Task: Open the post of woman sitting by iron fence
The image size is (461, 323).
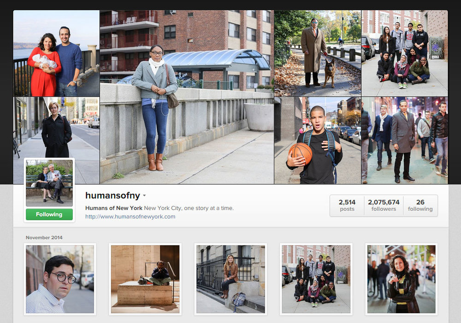Action: 230,279
